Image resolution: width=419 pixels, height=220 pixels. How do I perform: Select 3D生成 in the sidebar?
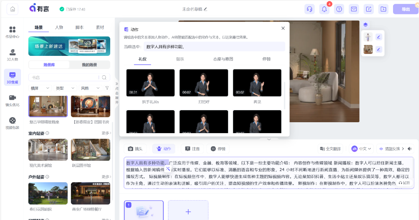point(12,78)
